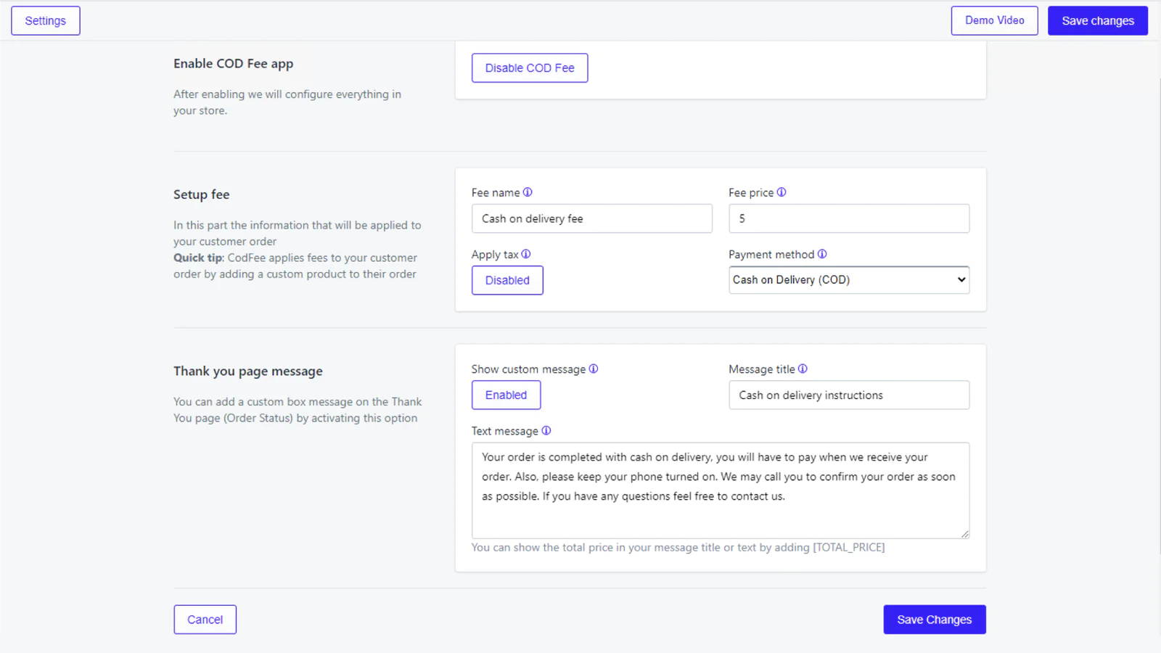
Task: Click info icon beside Fee price
Action: [x=781, y=192]
